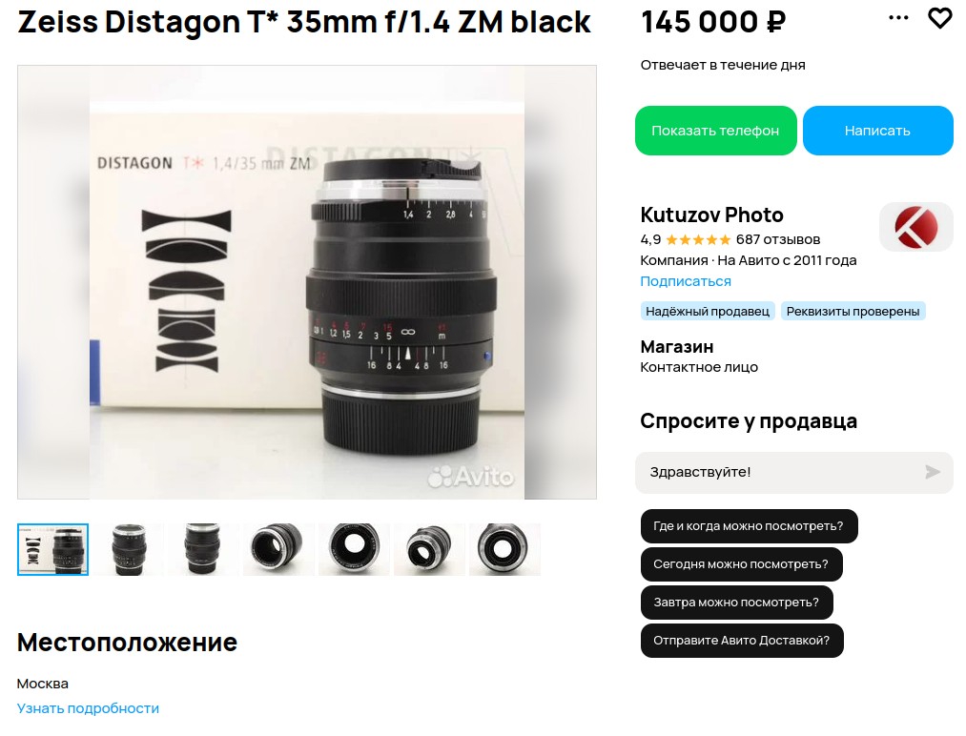Image resolution: width=966 pixels, height=736 pixels.
Task: Select last thumbnail in photo strip
Action: (x=504, y=549)
